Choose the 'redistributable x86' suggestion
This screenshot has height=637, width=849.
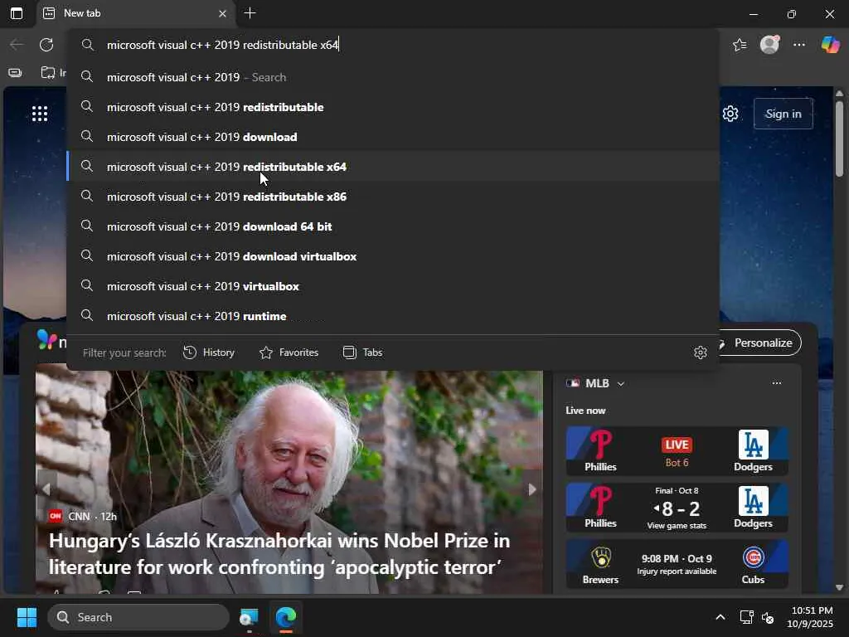(x=392, y=196)
